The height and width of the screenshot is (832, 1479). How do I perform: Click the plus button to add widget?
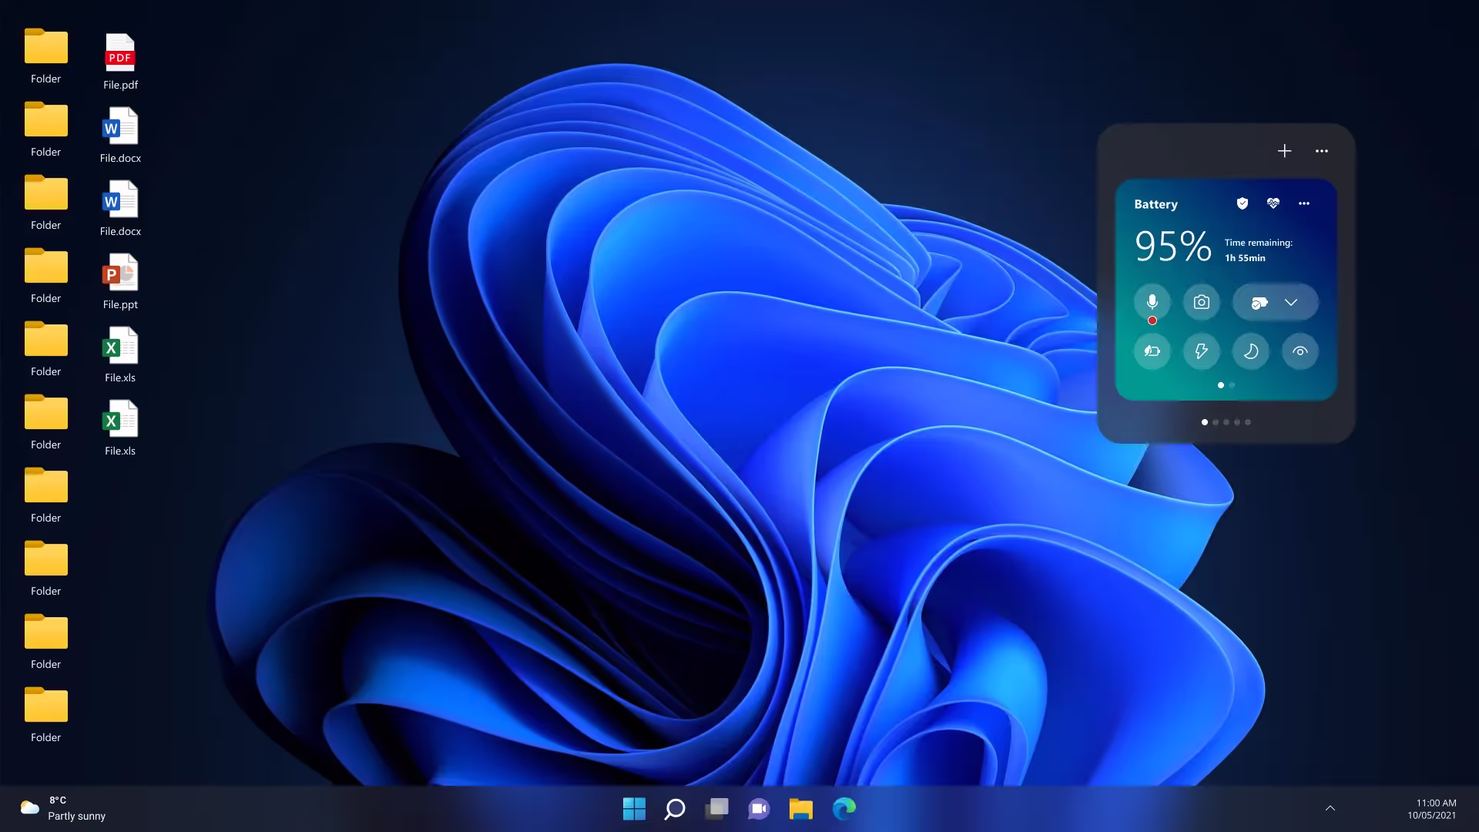[x=1284, y=151]
